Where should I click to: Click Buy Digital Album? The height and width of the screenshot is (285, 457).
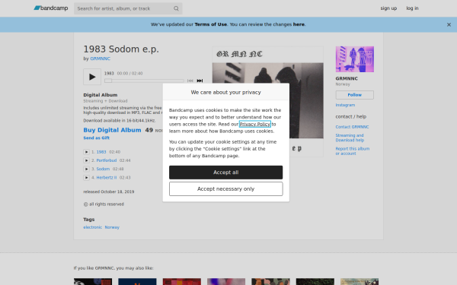[x=112, y=130]
